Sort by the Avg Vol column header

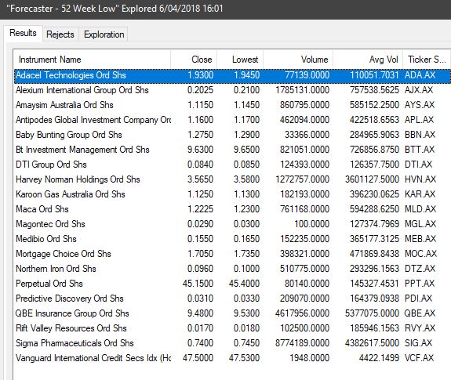click(x=368, y=60)
